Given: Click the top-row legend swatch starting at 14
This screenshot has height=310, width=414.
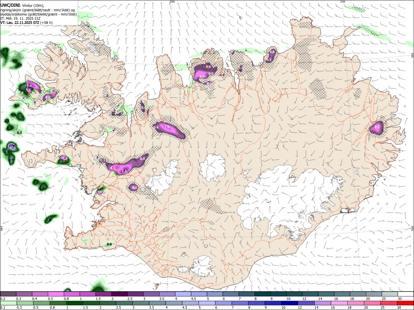Looking at the screenshot, I should coord(326,294).
